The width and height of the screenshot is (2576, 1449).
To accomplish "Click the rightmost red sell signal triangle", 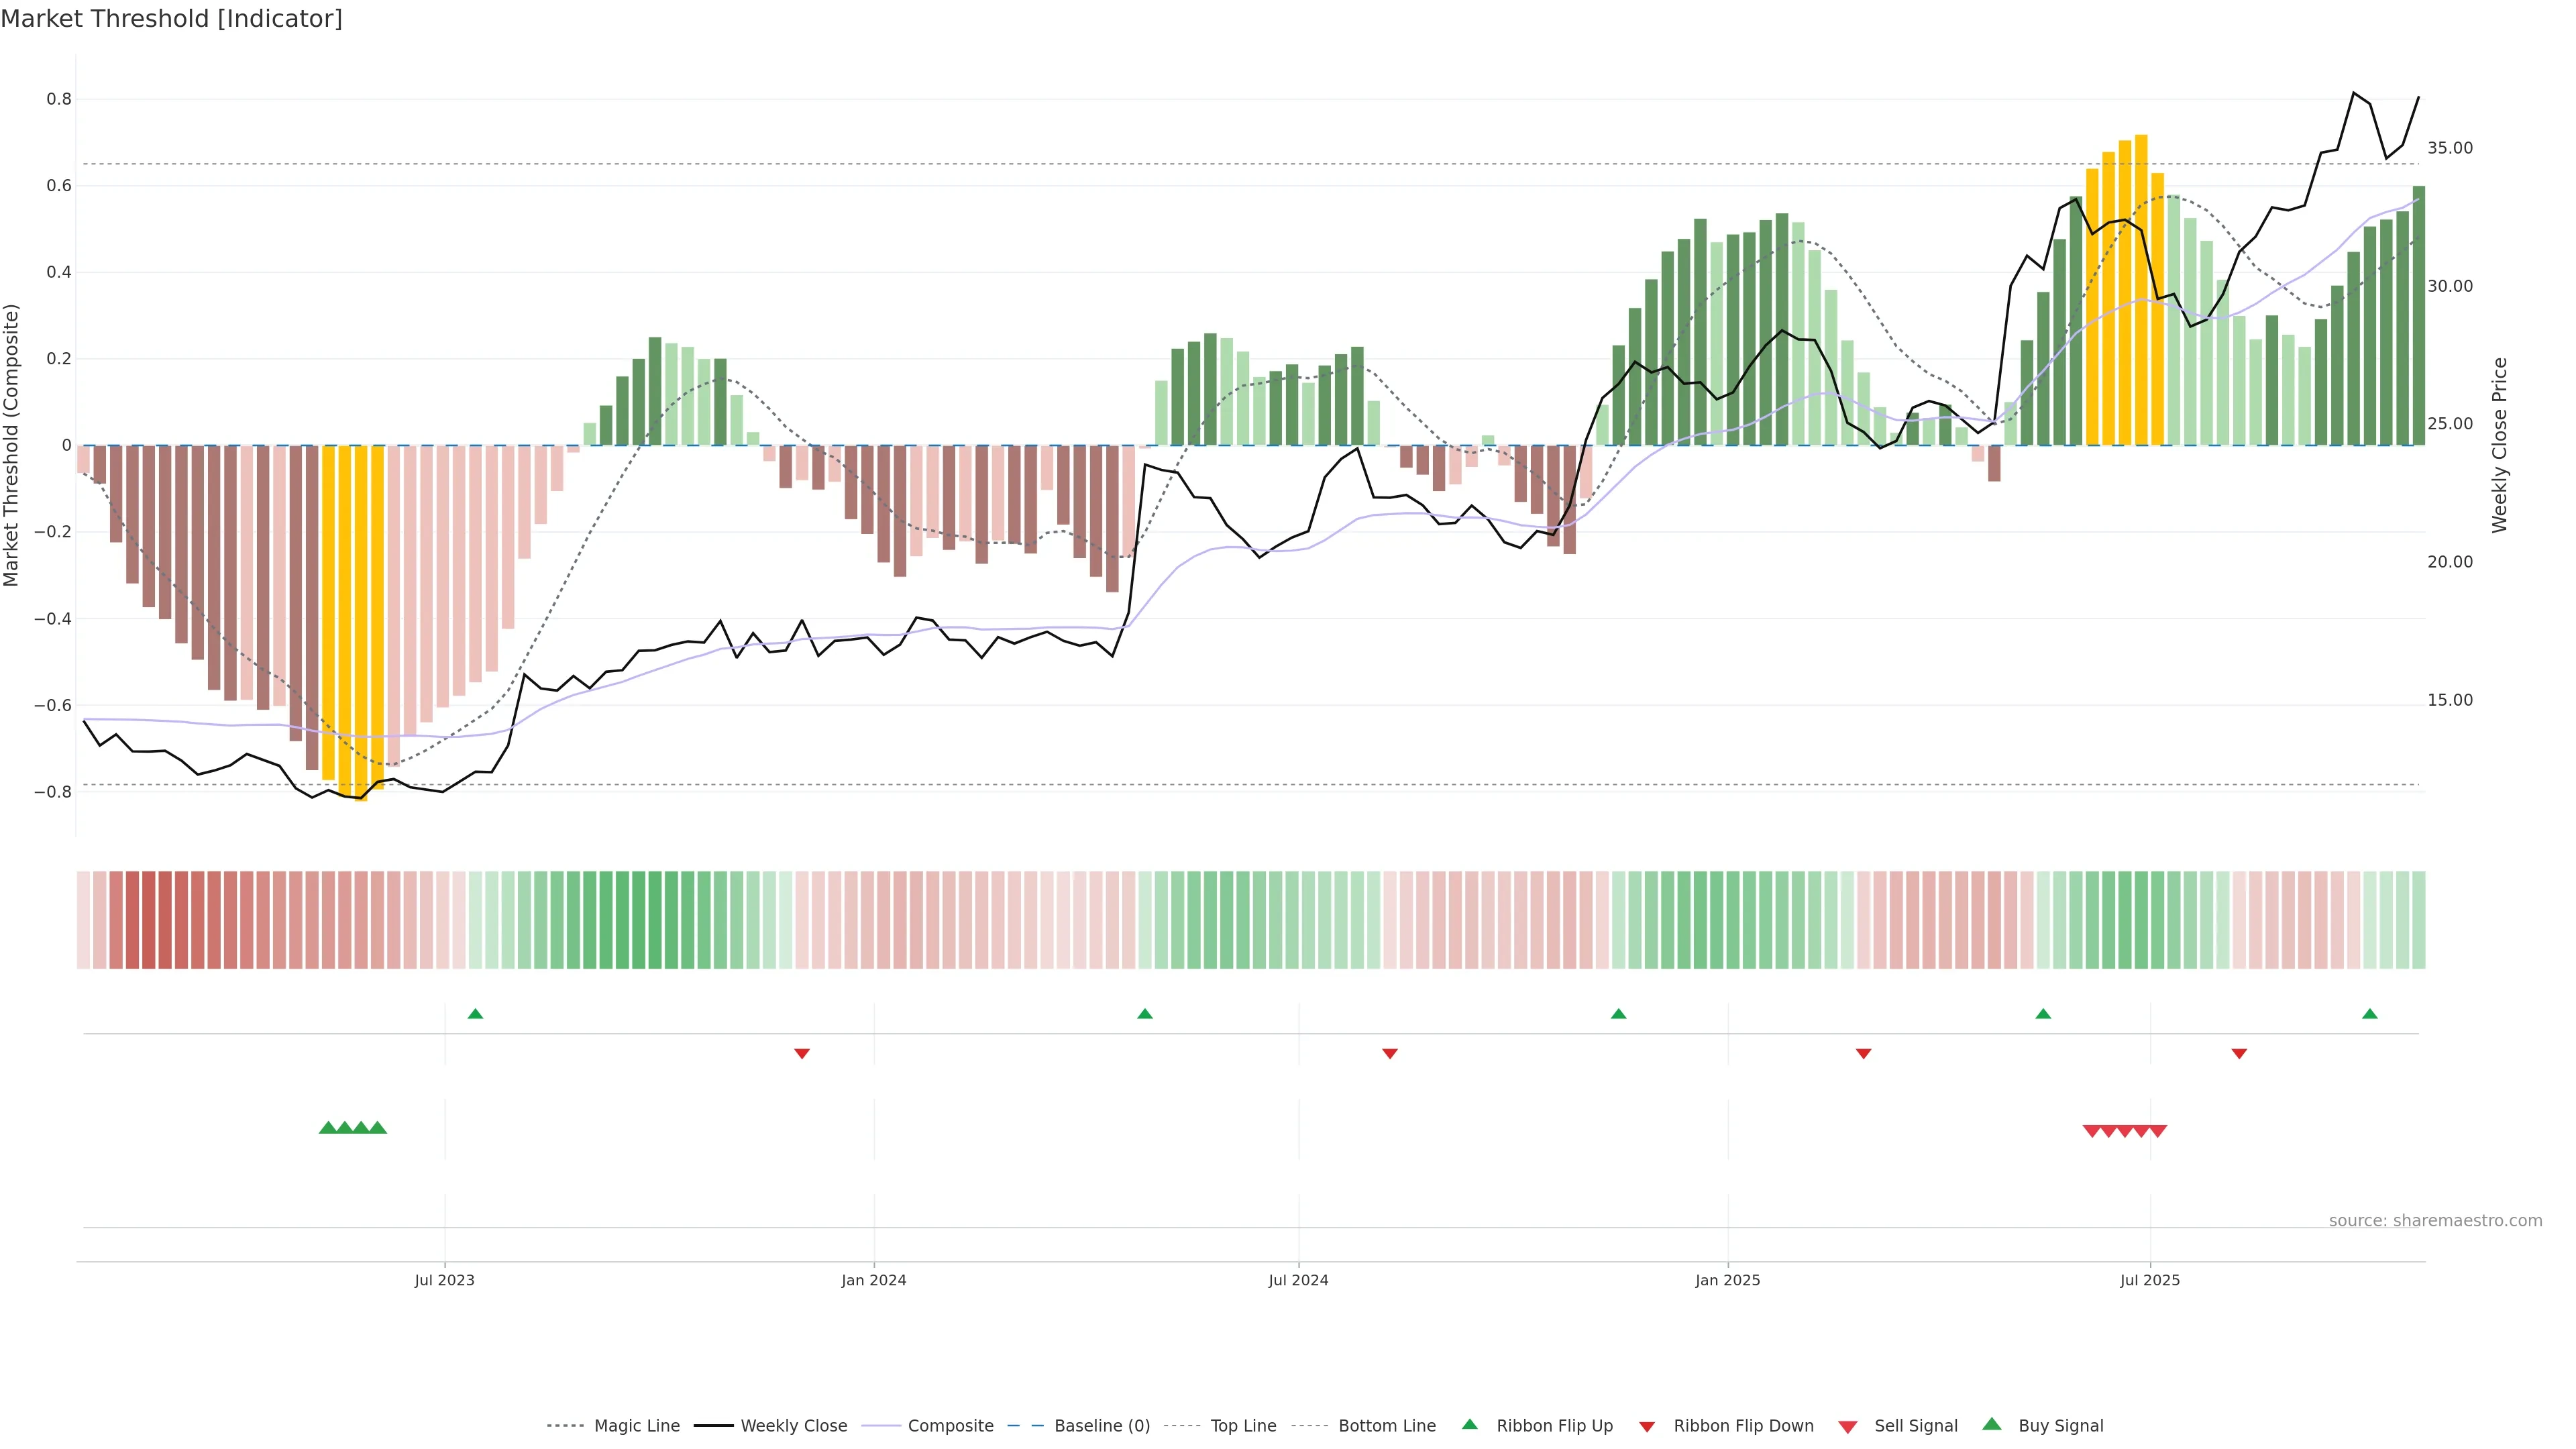I will tap(2158, 1131).
